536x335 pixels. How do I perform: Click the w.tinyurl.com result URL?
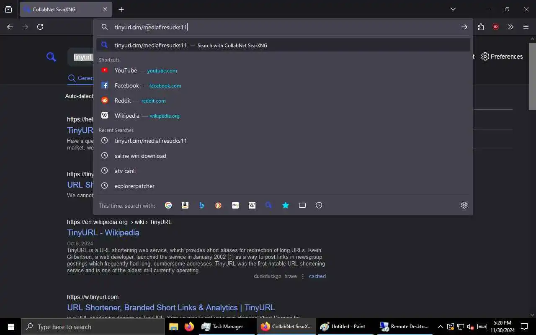[x=93, y=297]
